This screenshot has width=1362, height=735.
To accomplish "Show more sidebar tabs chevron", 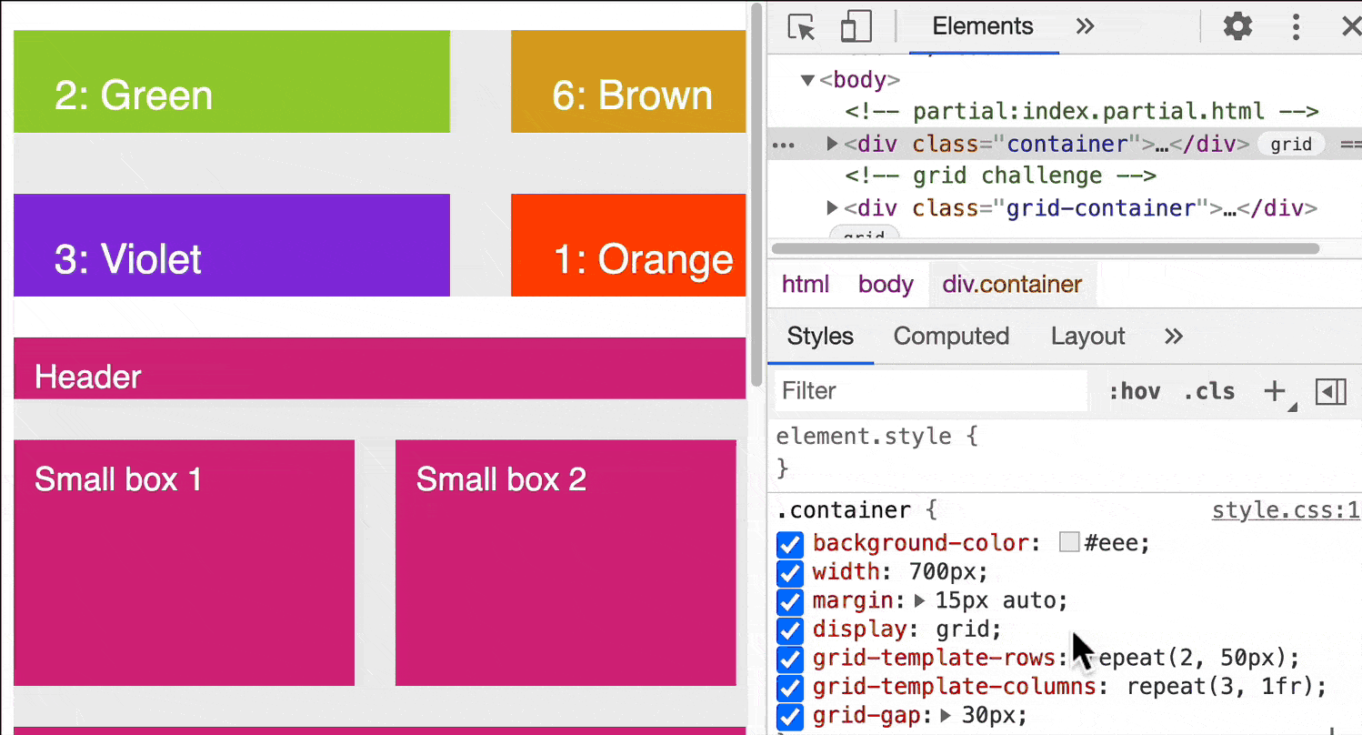I will 1174,337.
